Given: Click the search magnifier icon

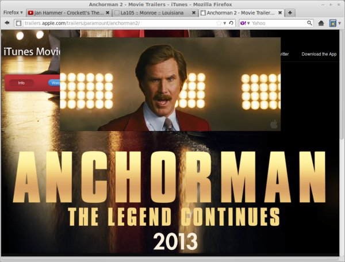Looking at the screenshot, I should pyautogui.click(x=309, y=23).
